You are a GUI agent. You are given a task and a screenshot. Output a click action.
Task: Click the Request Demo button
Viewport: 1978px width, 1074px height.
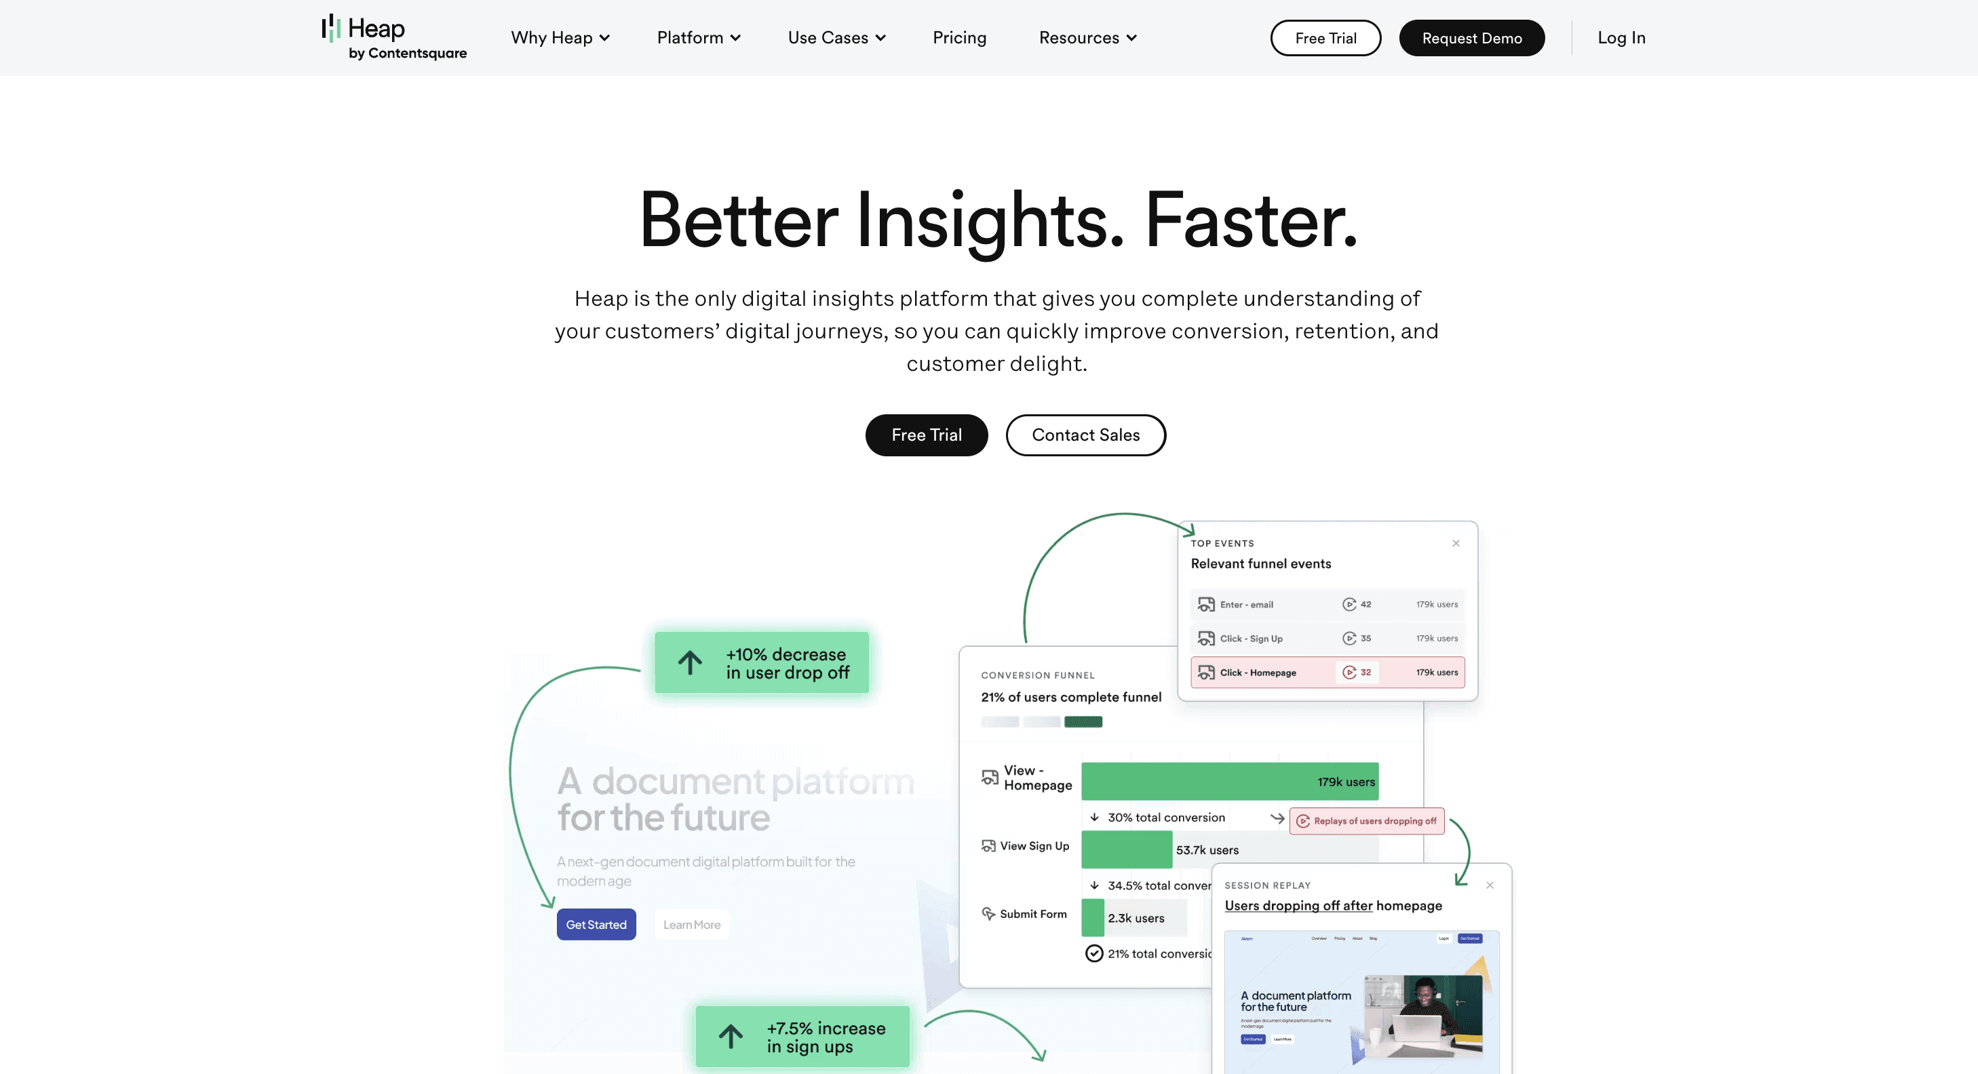(x=1473, y=37)
